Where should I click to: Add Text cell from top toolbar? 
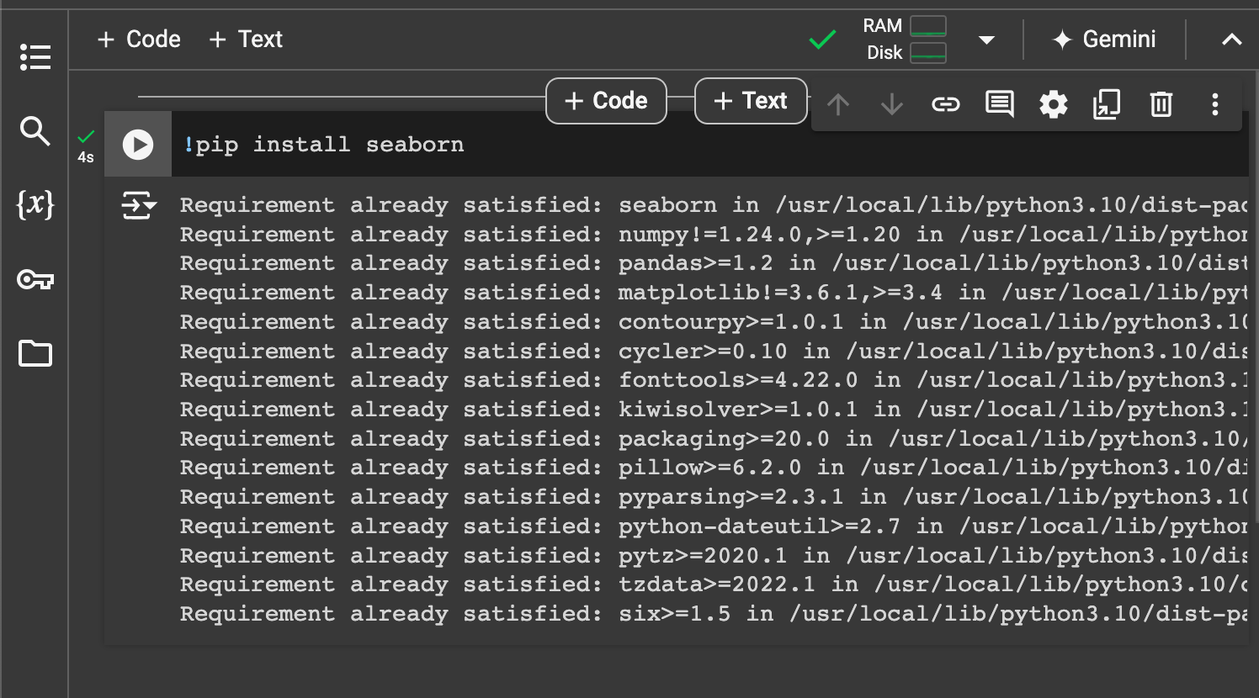[246, 40]
